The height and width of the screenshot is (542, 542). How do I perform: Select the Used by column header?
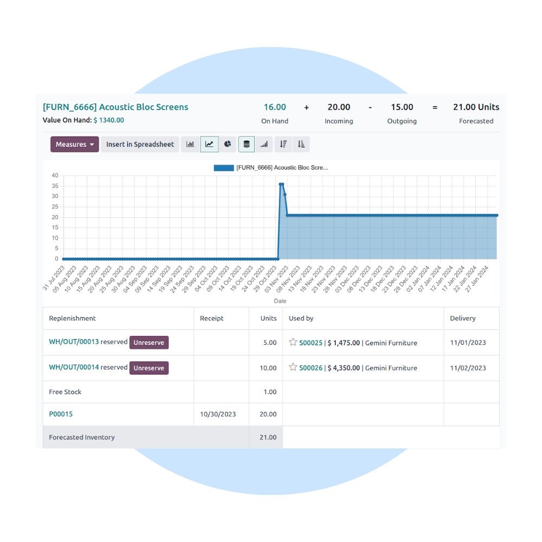[300, 318]
